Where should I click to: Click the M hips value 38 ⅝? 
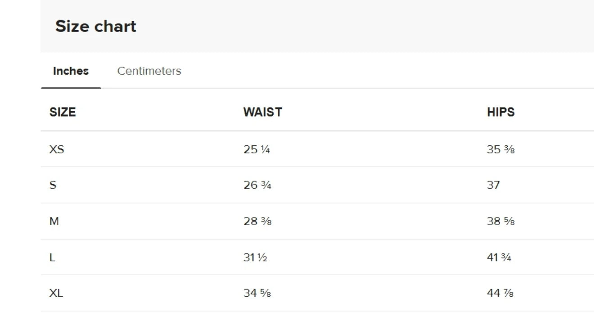501,222
